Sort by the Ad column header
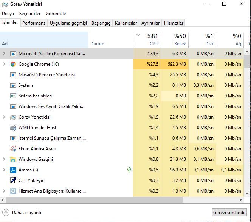 pos(44,40)
